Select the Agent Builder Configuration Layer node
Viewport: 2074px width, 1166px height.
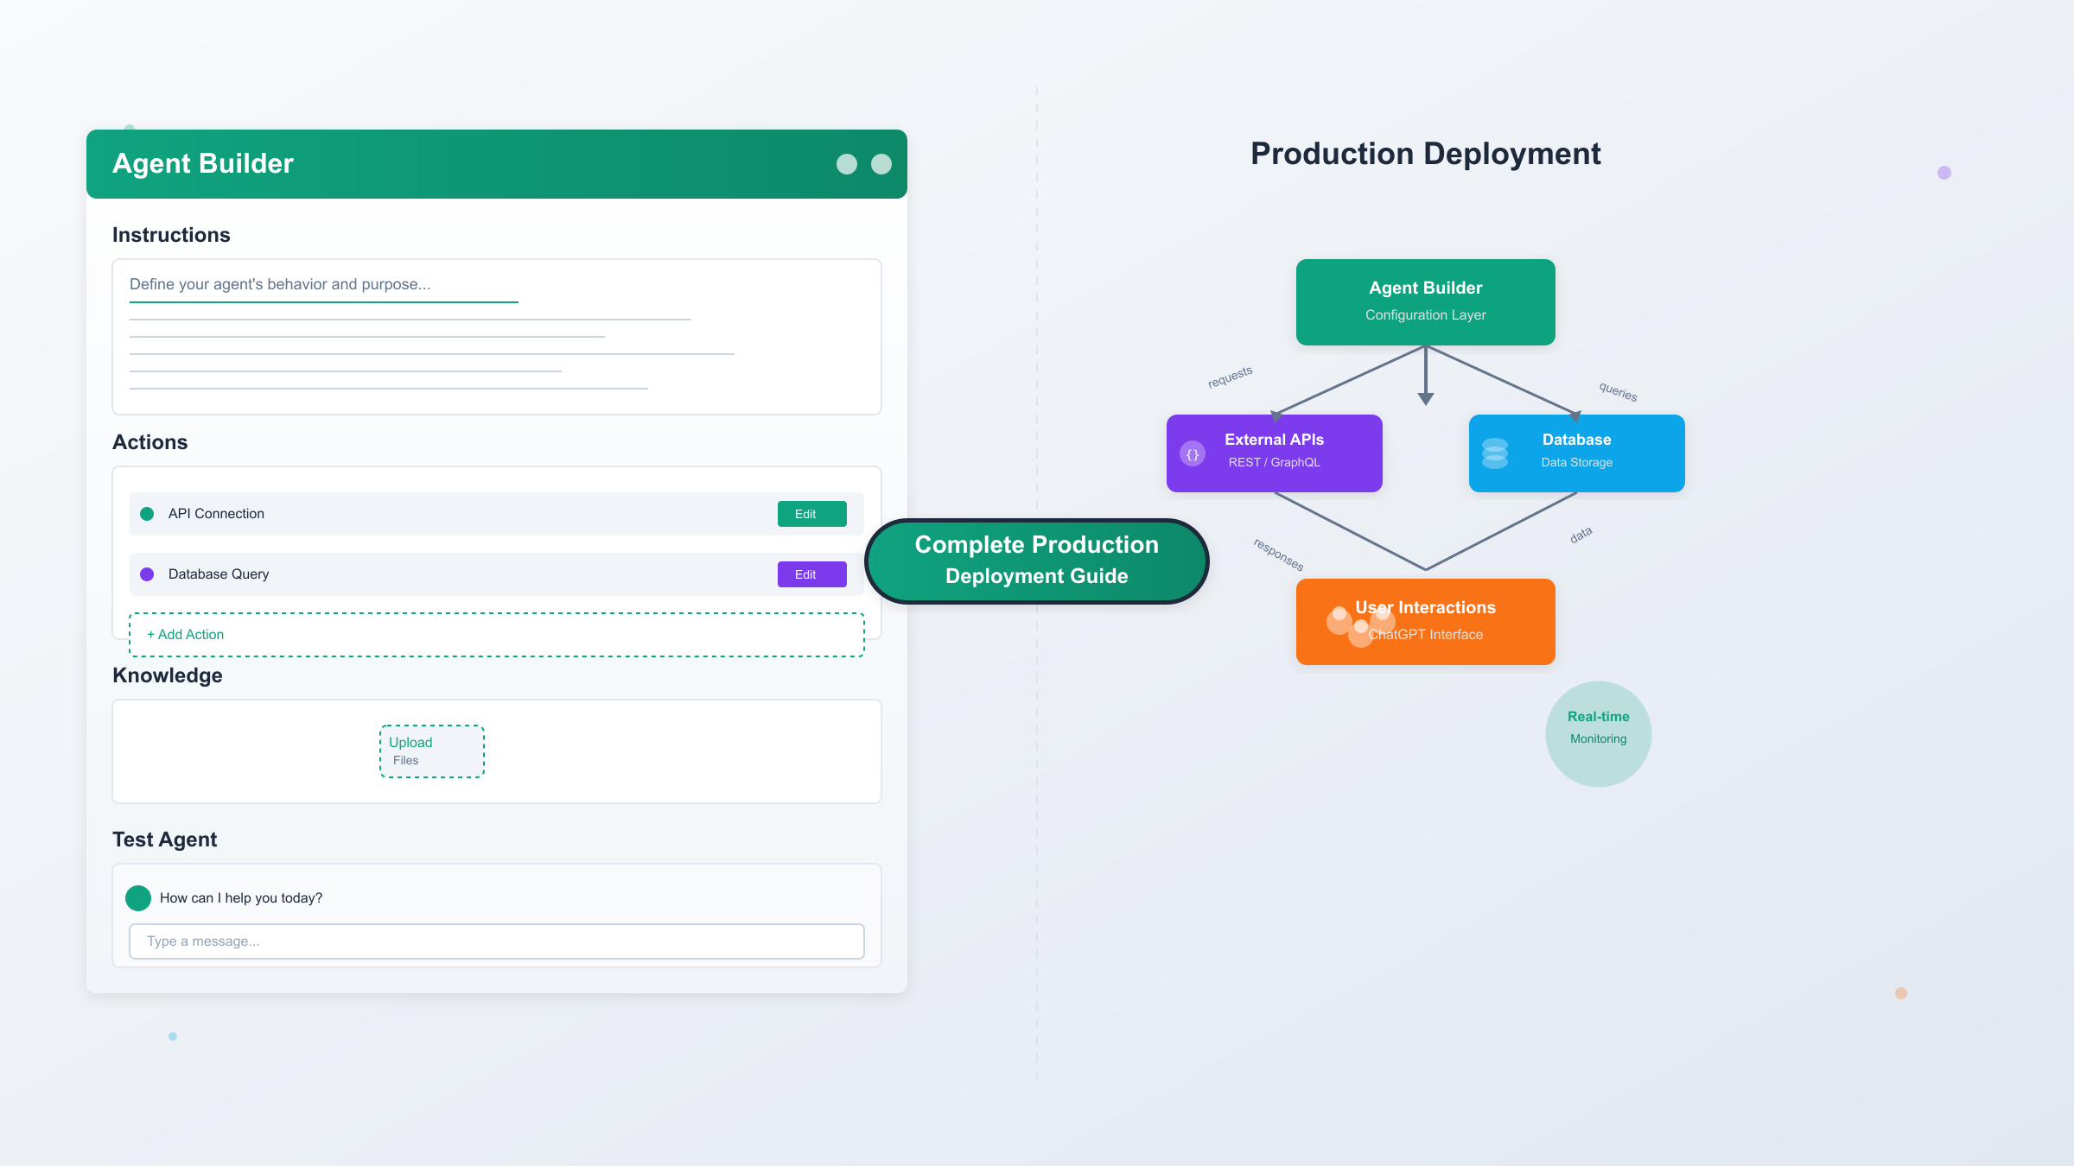pyautogui.click(x=1424, y=301)
